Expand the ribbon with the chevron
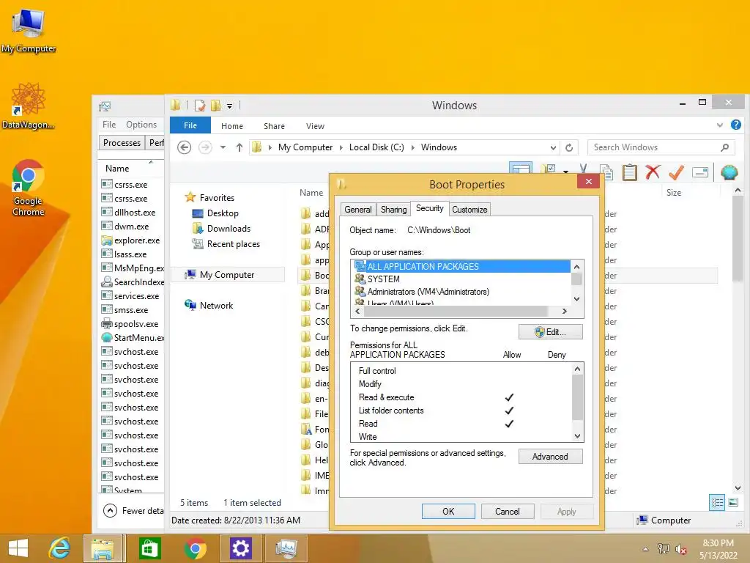Image resolution: width=750 pixels, height=563 pixels. click(x=719, y=125)
